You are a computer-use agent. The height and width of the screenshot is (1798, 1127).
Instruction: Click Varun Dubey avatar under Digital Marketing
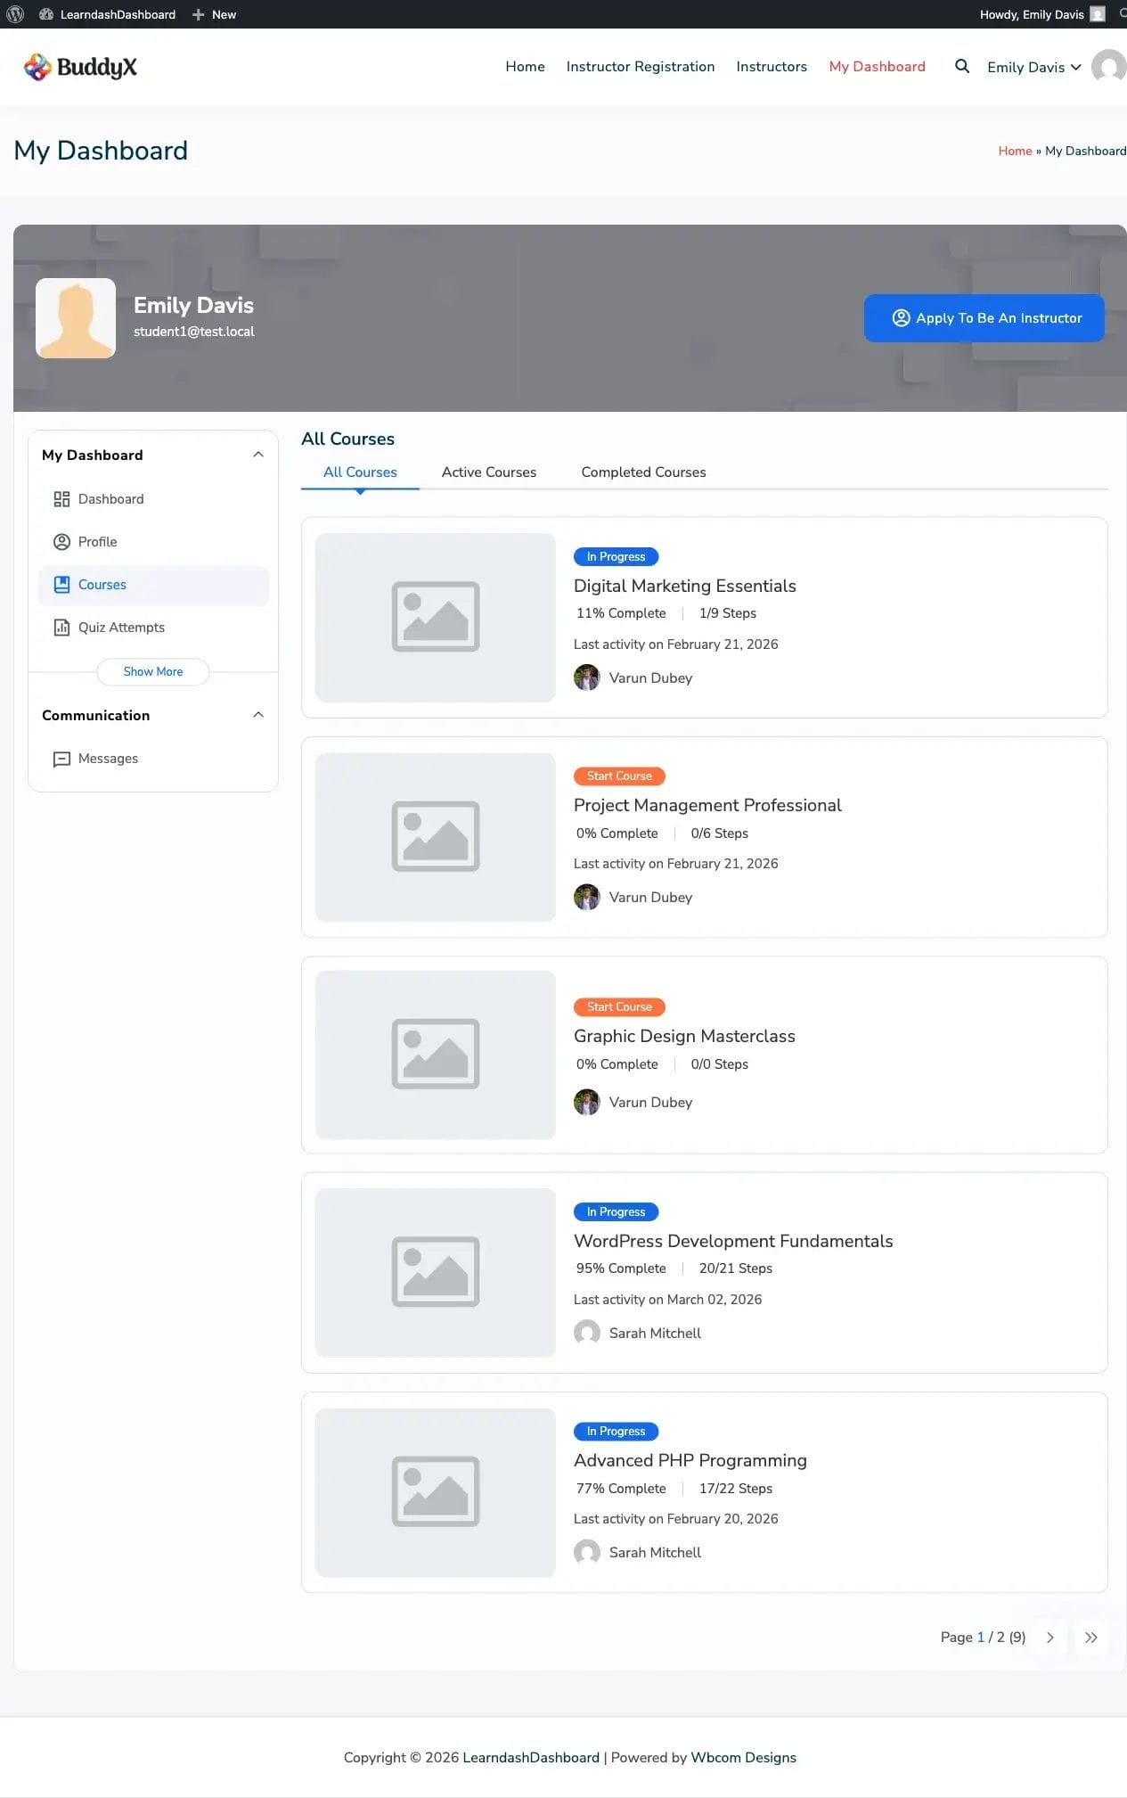pos(587,677)
